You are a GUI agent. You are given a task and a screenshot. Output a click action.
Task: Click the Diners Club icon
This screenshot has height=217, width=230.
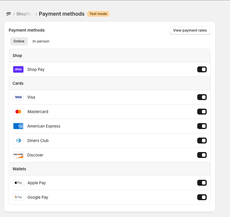18,141
